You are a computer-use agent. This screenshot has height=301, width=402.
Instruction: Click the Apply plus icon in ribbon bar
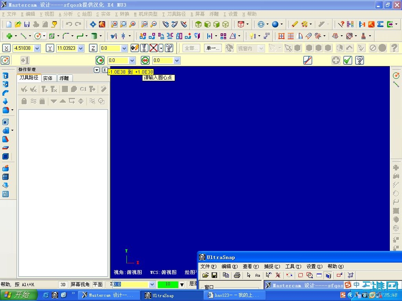336,60
